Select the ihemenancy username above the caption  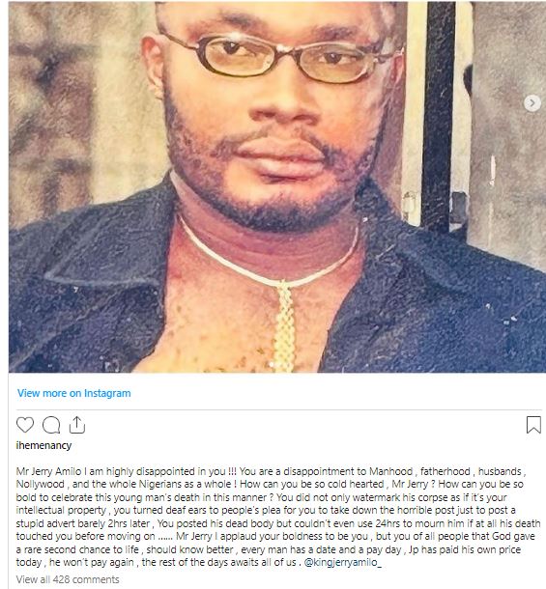point(43,445)
